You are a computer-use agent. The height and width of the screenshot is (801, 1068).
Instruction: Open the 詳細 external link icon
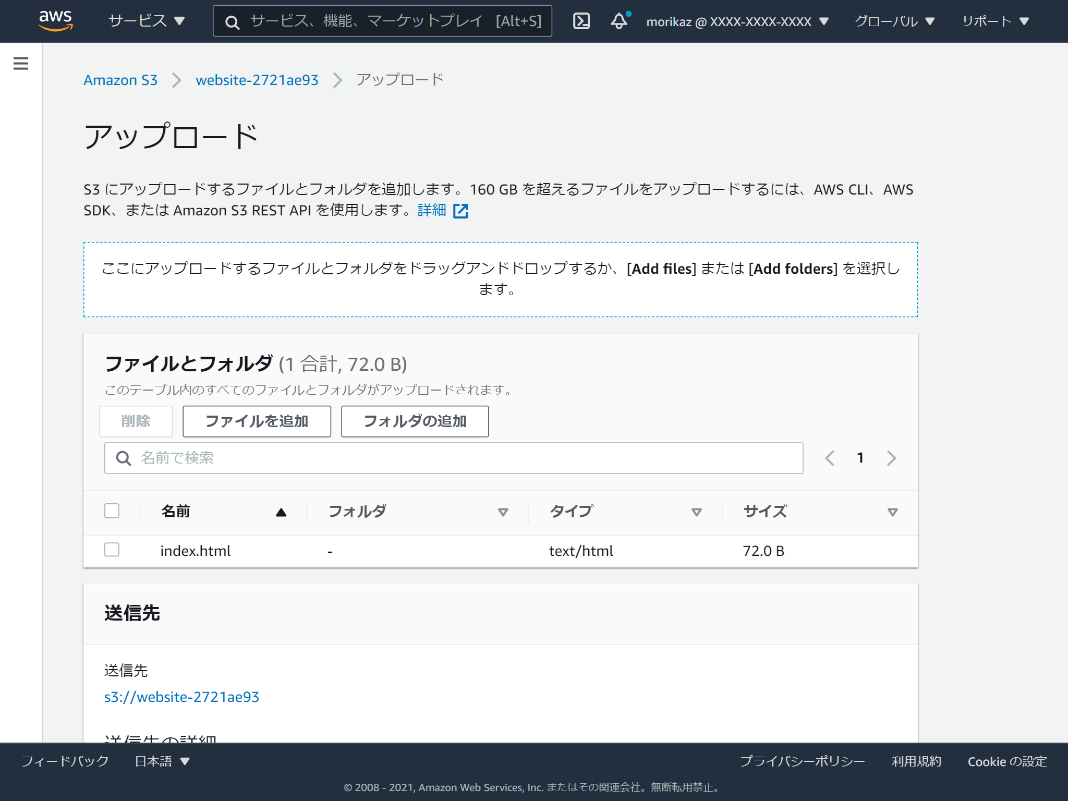[461, 211]
